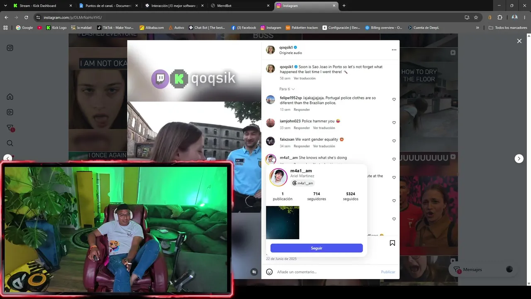View the 714 seguidores count
Image resolution: width=531 pixels, height=299 pixels.
click(317, 196)
